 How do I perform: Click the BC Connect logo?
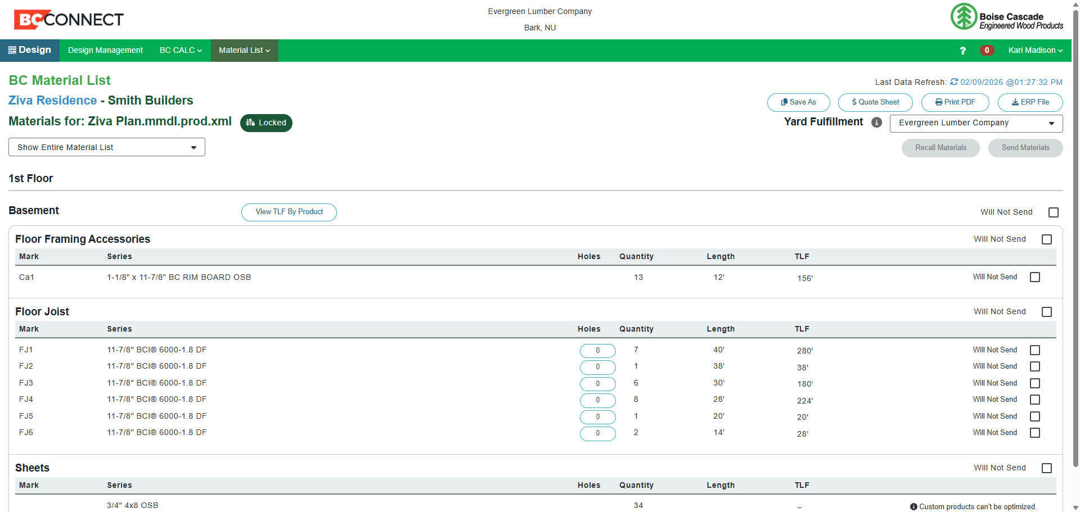click(69, 20)
